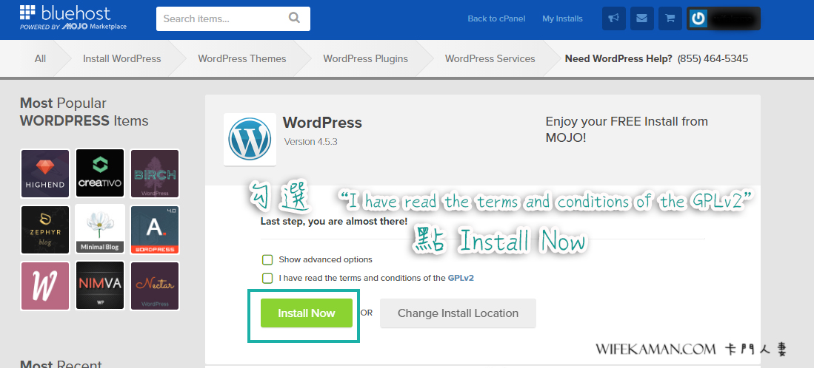This screenshot has height=368, width=814.
Task: Open the Zephyr blog theme thumbnail
Action: point(45,229)
